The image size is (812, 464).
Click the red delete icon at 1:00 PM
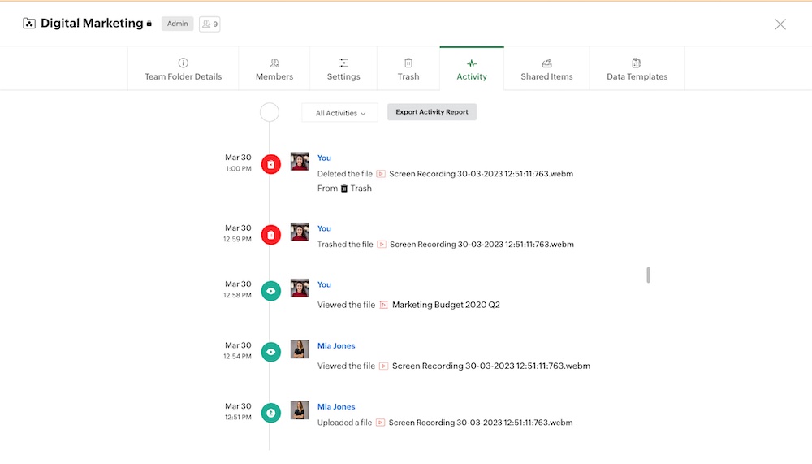[x=271, y=164]
